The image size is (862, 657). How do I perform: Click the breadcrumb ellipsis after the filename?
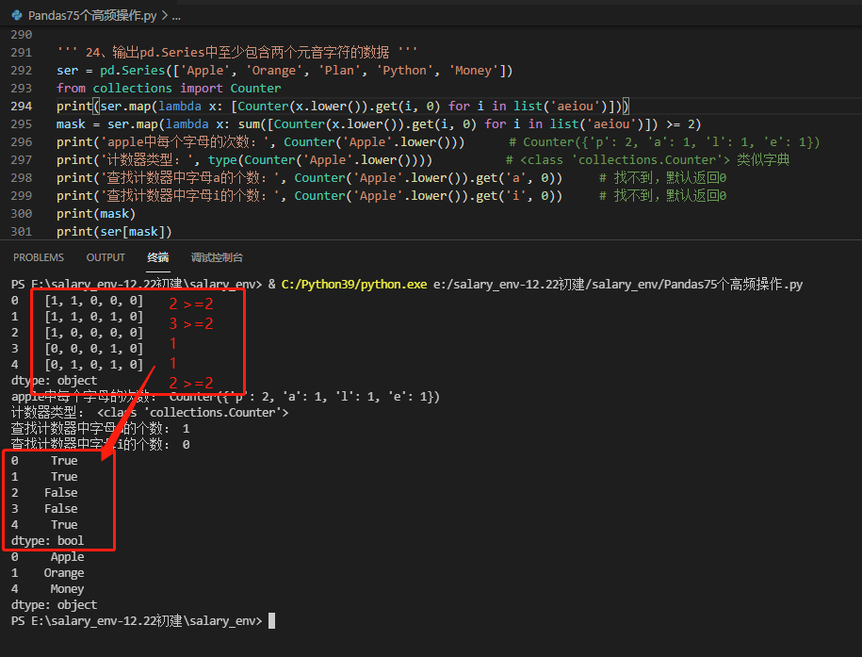point(176,17)
